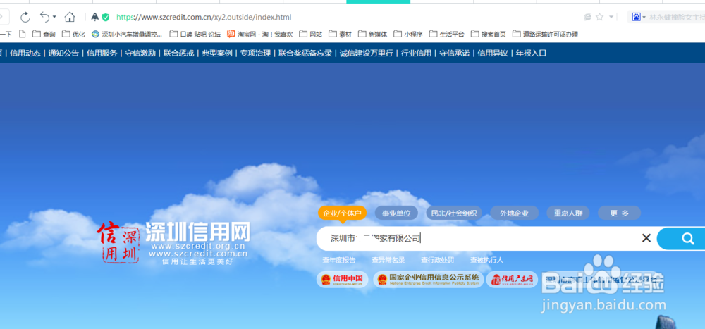This screenshot has width=705, height=329.
Task: Reload the page with the refresh icon
Action: click(25, 17)
